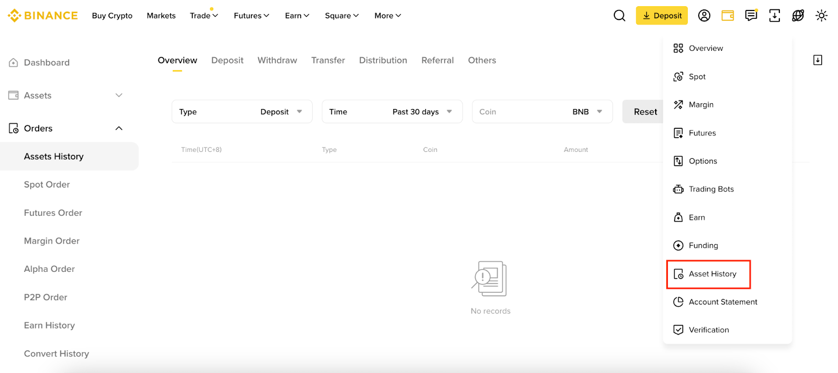838x373 pixels.
Task: Click the Dashboard home icon
Action: (14, 63)
